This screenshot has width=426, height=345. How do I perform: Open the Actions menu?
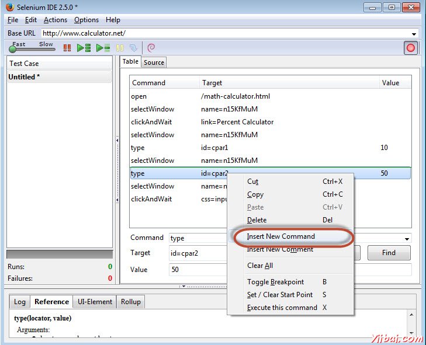coord(56,20)
